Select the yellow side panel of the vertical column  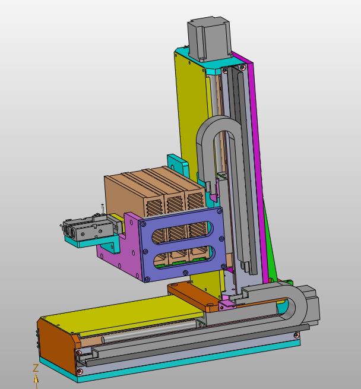[x=191, y=112]
